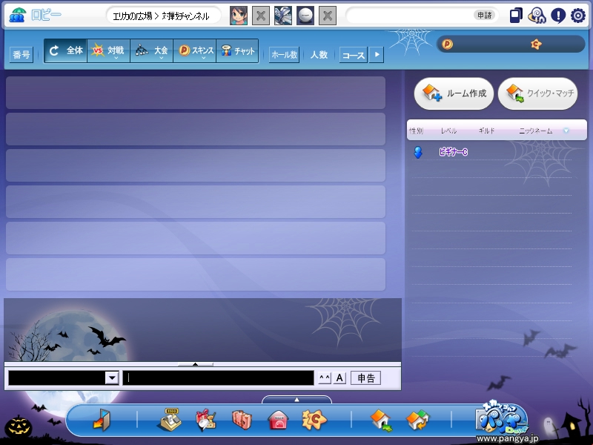Switch to the チャット chat tab

[237, 50]
